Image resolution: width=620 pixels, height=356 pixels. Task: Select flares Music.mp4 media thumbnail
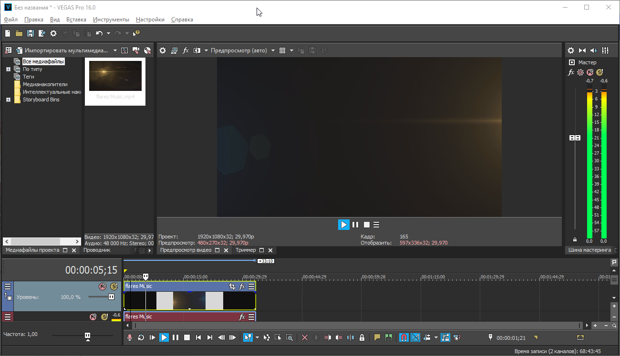(x=115, y=76)
